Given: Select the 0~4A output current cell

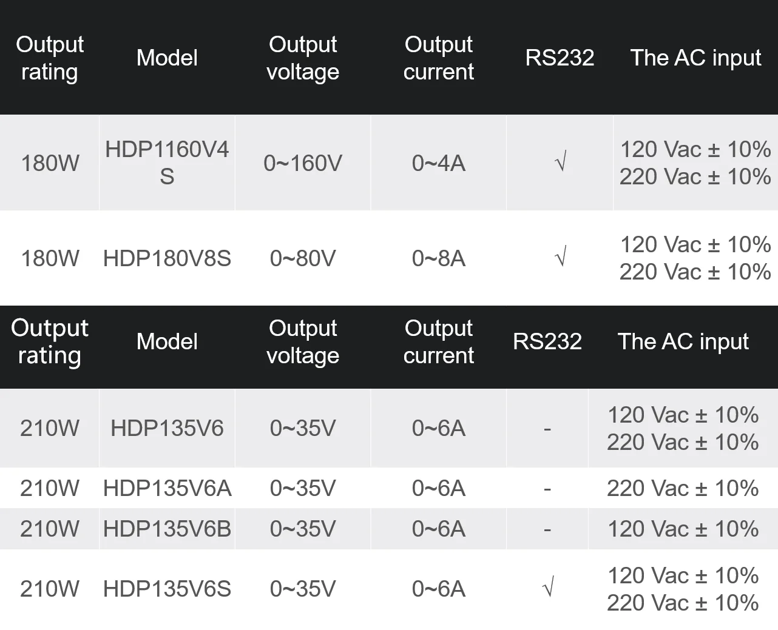Looking at the screenshot, I should (x=438, y=163).
